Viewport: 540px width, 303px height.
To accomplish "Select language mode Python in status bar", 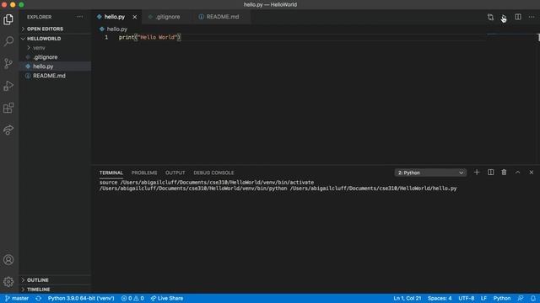I will point(502,298).
